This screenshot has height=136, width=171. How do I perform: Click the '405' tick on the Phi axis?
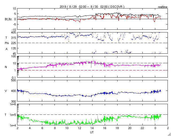(x=14, y=32)
